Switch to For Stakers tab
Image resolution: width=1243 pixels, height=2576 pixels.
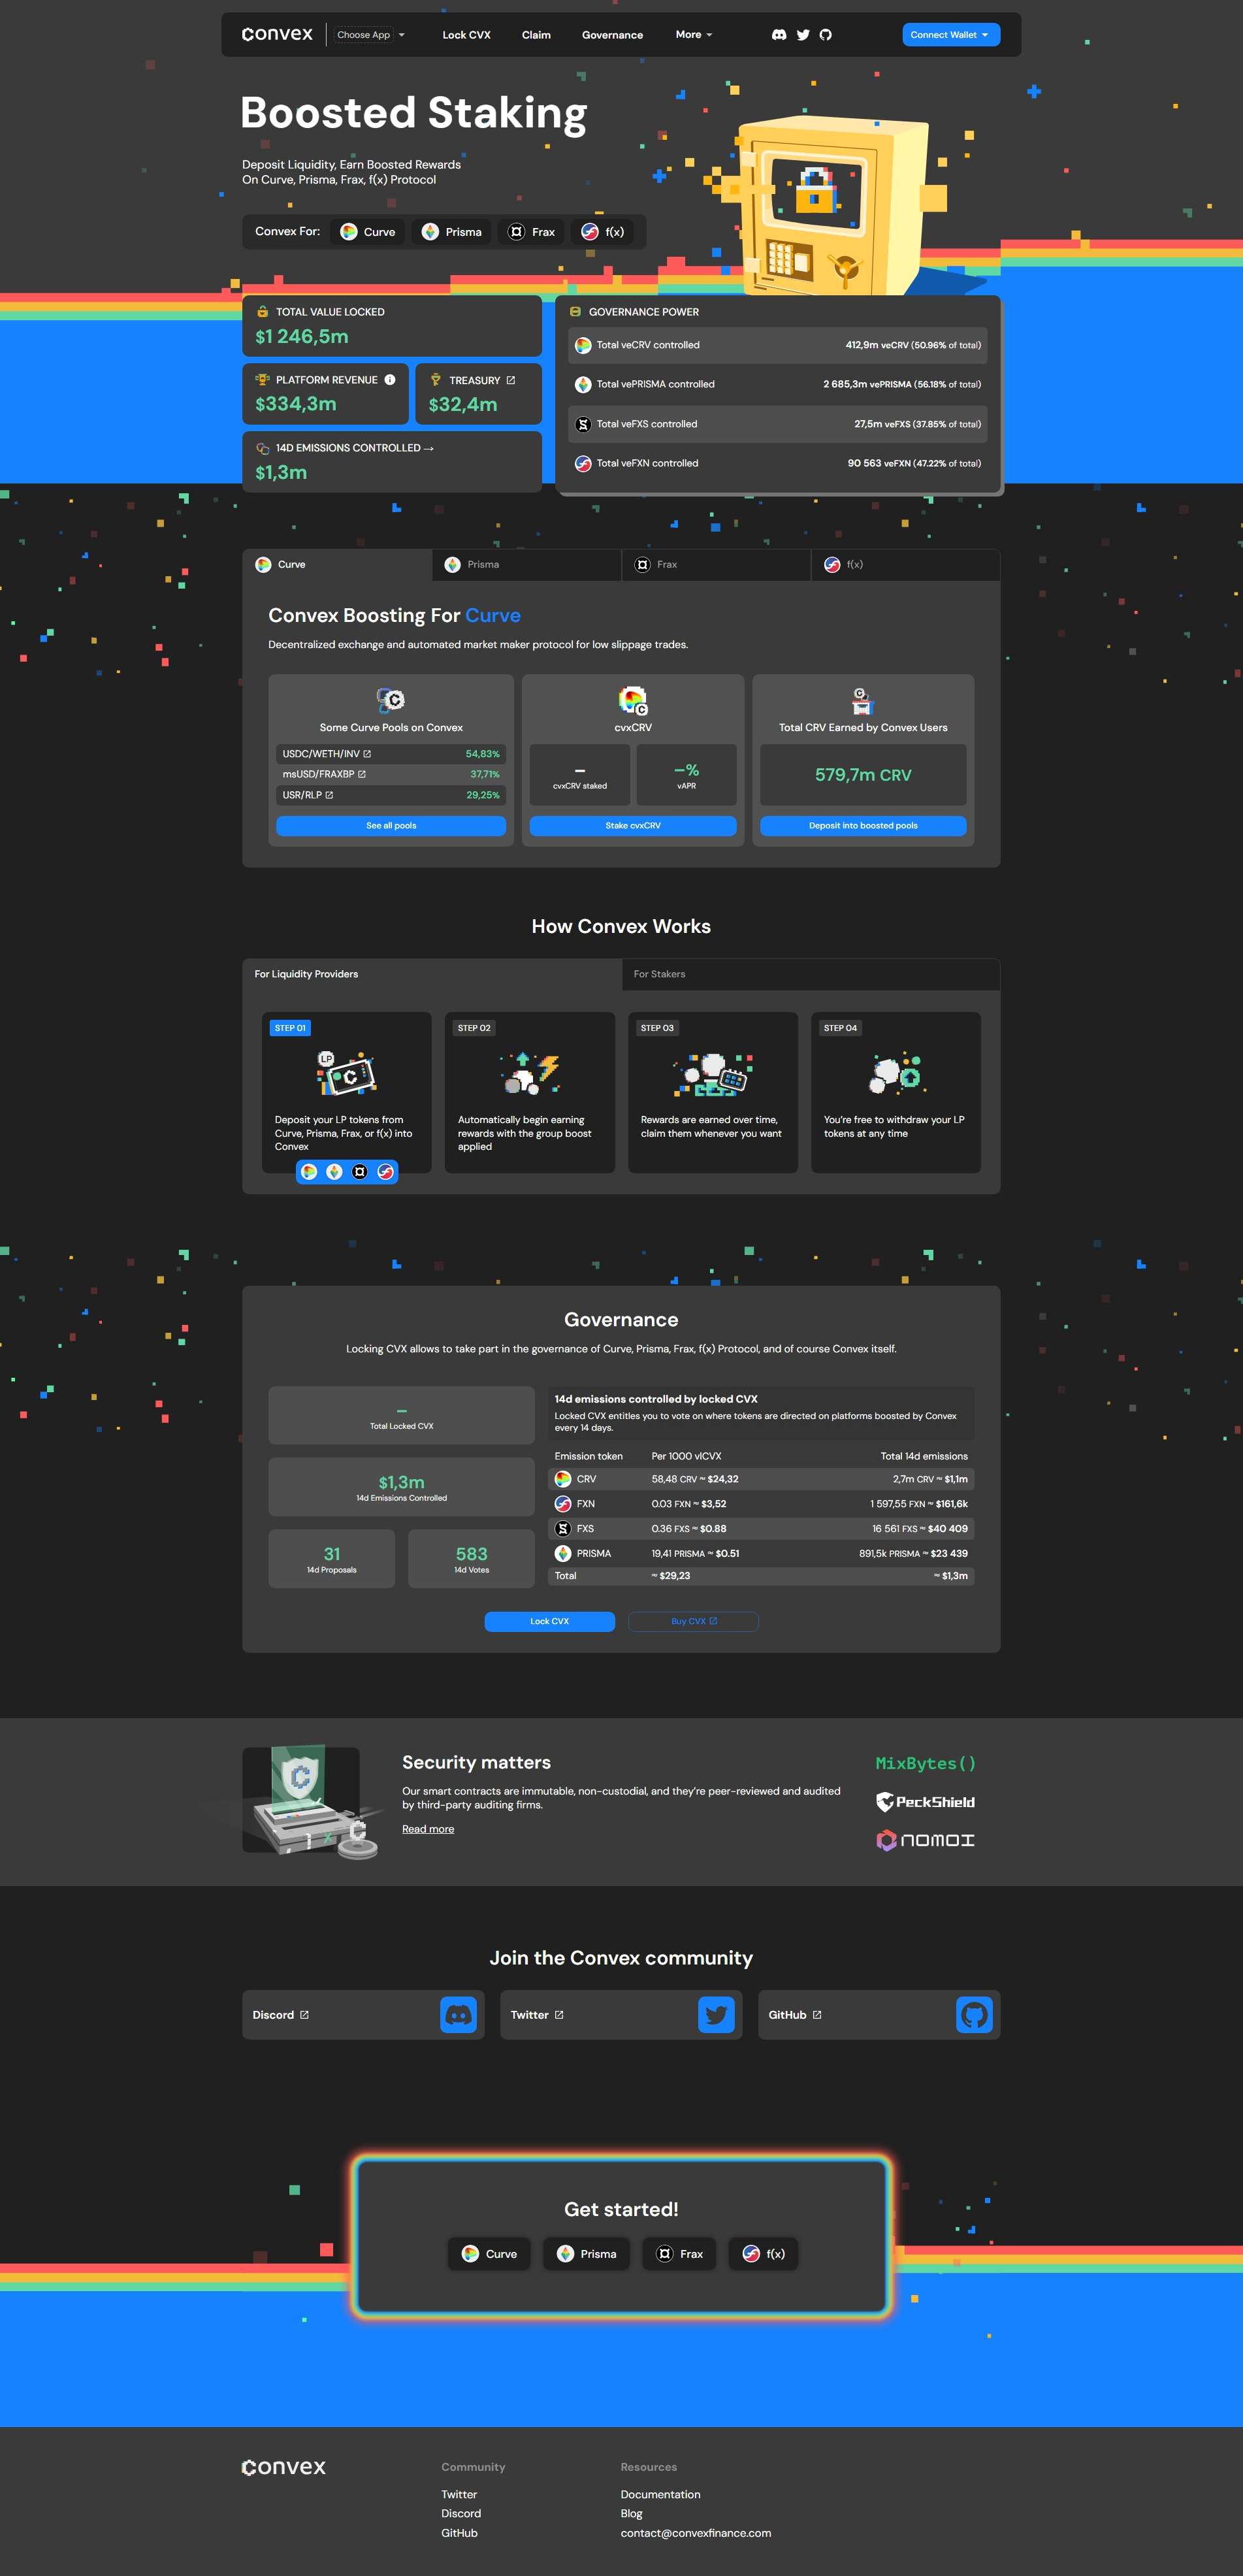coord(811,974)
